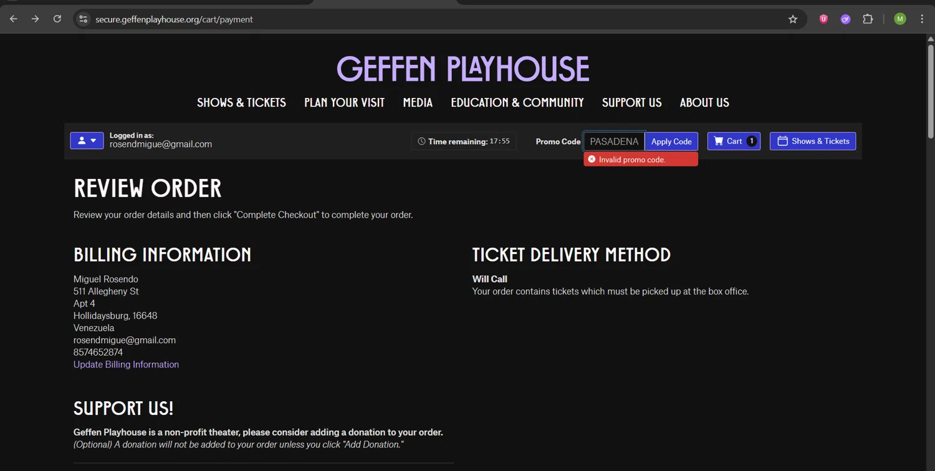Open the Media navigation menu
This screenshot has width=935, height=471.
point(418,102)
